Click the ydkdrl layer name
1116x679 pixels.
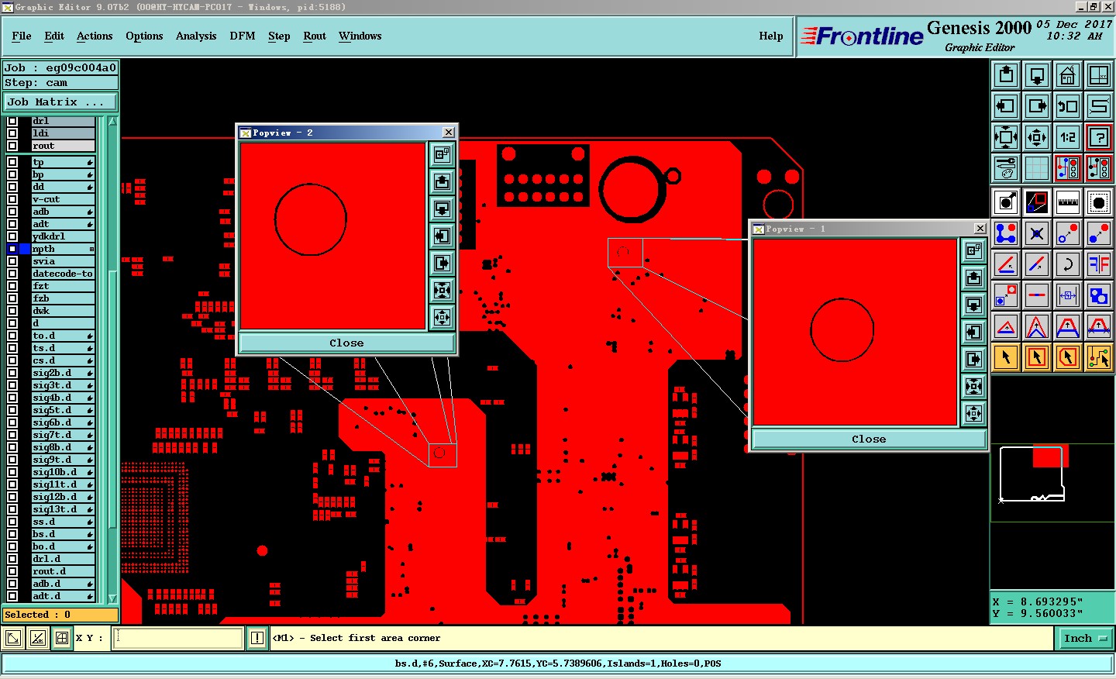tap(63, 236)
